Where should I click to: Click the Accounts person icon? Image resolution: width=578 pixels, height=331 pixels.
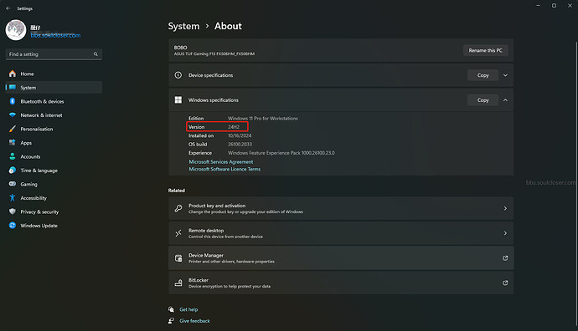(x=13, y=156)
